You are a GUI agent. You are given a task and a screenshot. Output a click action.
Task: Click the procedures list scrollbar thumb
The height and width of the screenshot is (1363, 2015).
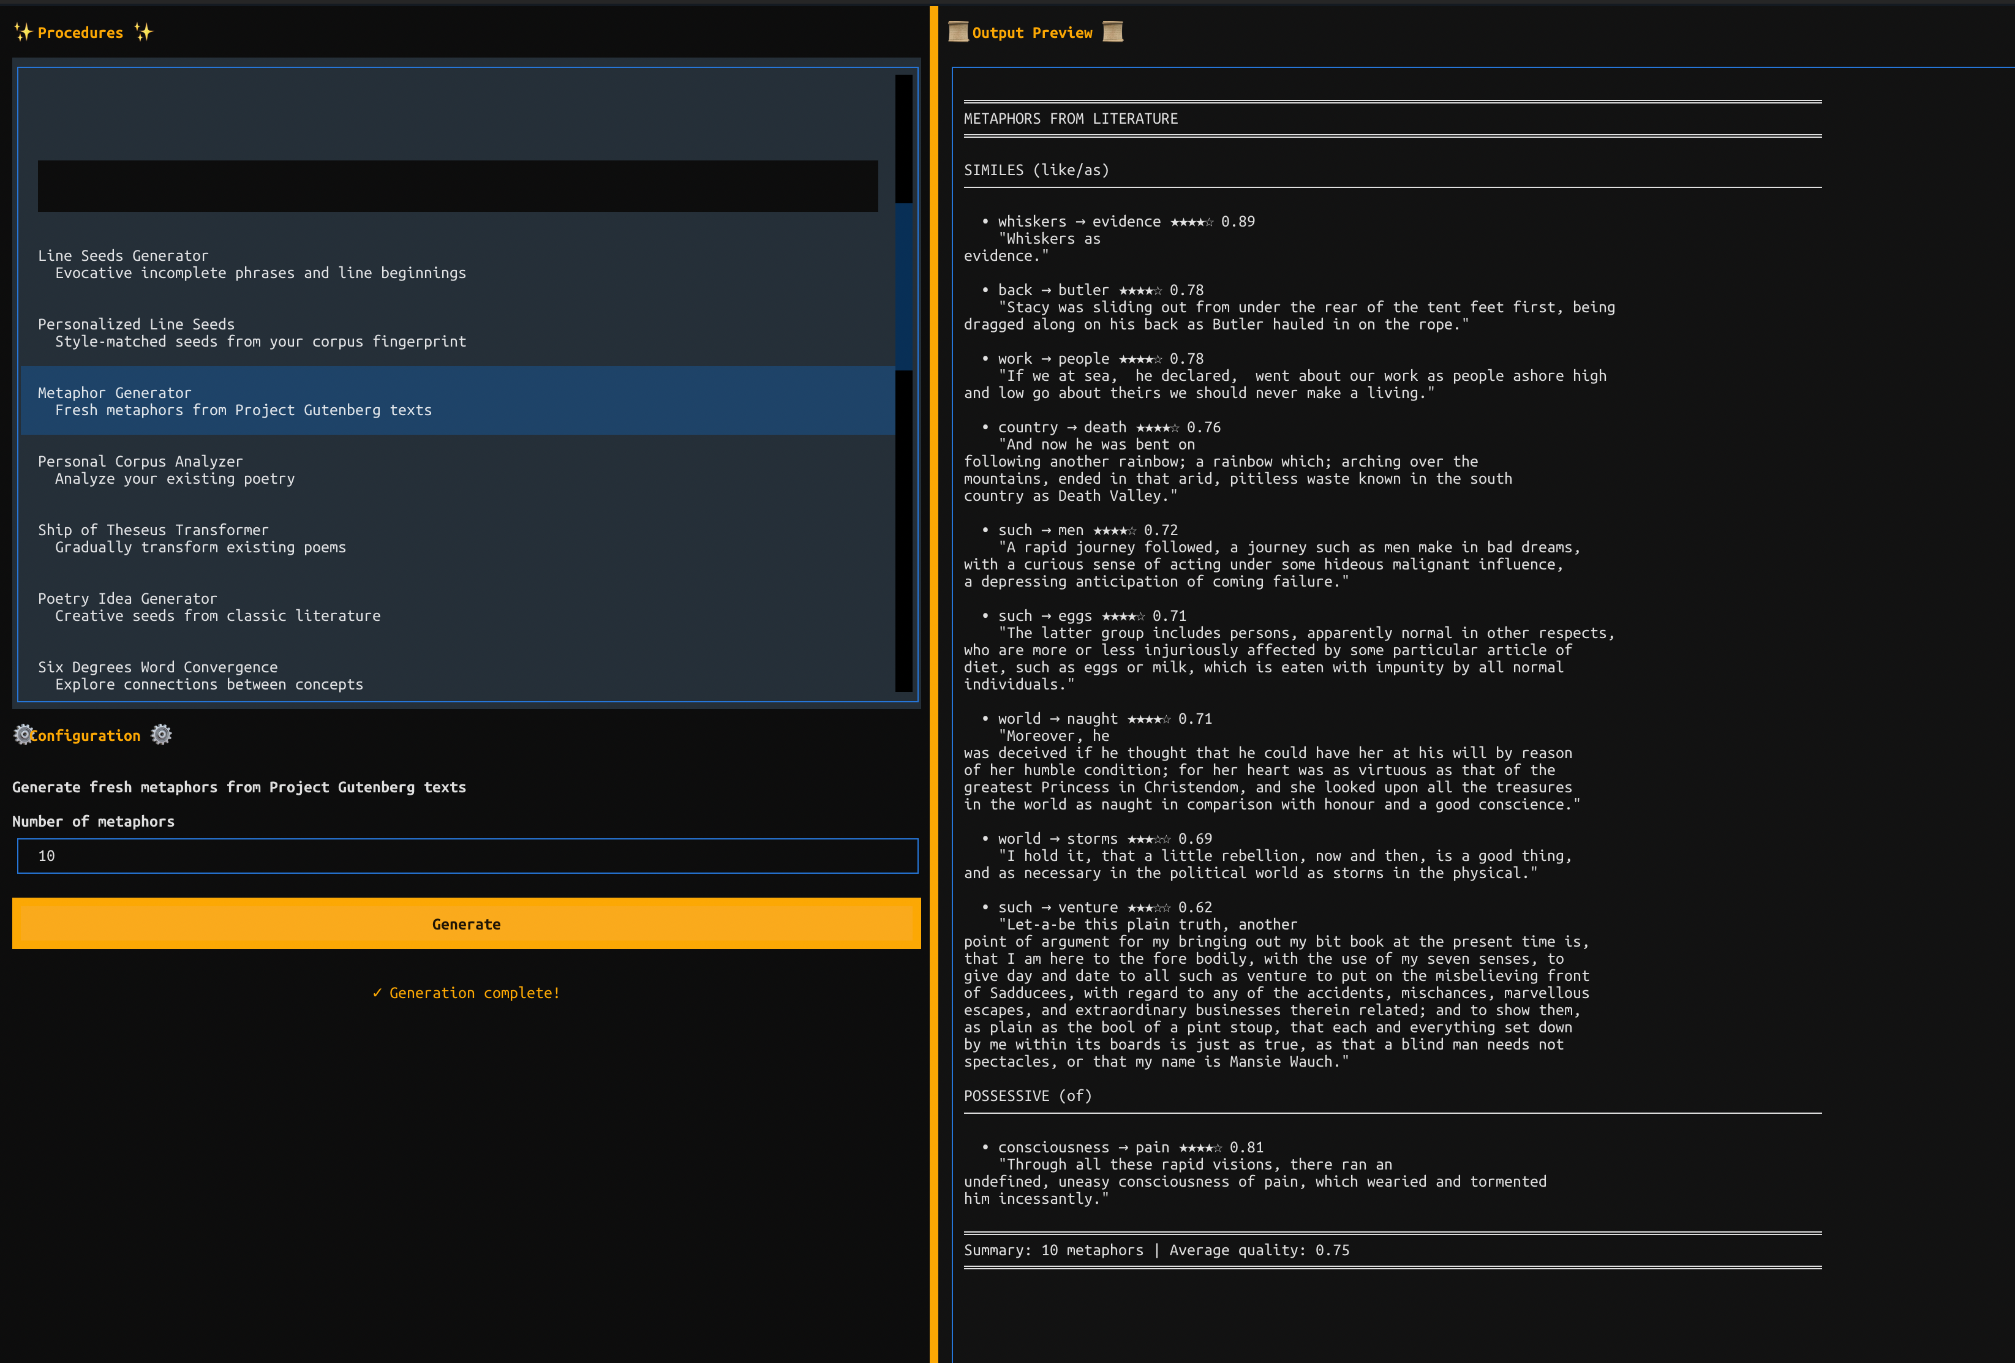tap(903, 286)
